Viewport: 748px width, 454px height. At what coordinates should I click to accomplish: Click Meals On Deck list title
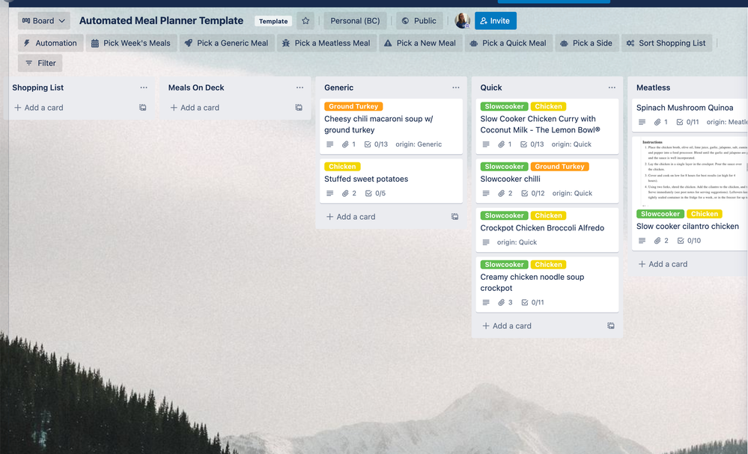(x=196, y=88)
